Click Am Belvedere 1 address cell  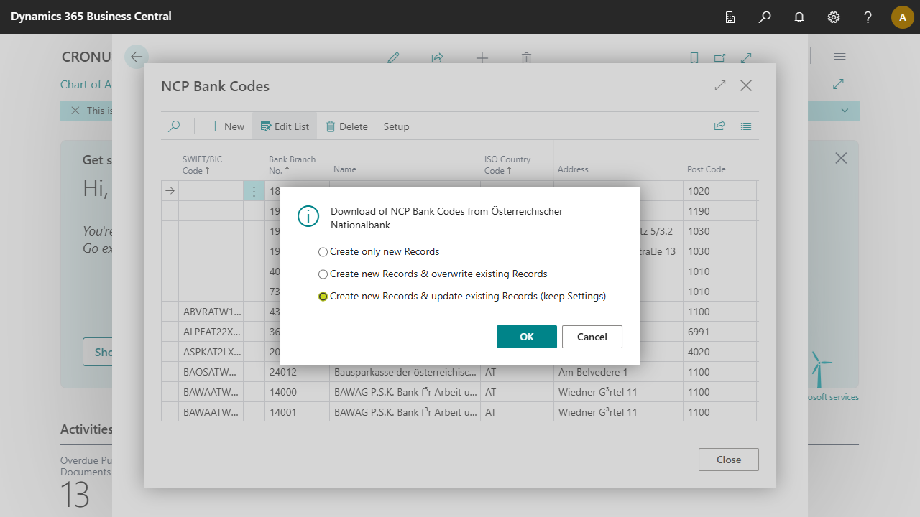[618, 372]
